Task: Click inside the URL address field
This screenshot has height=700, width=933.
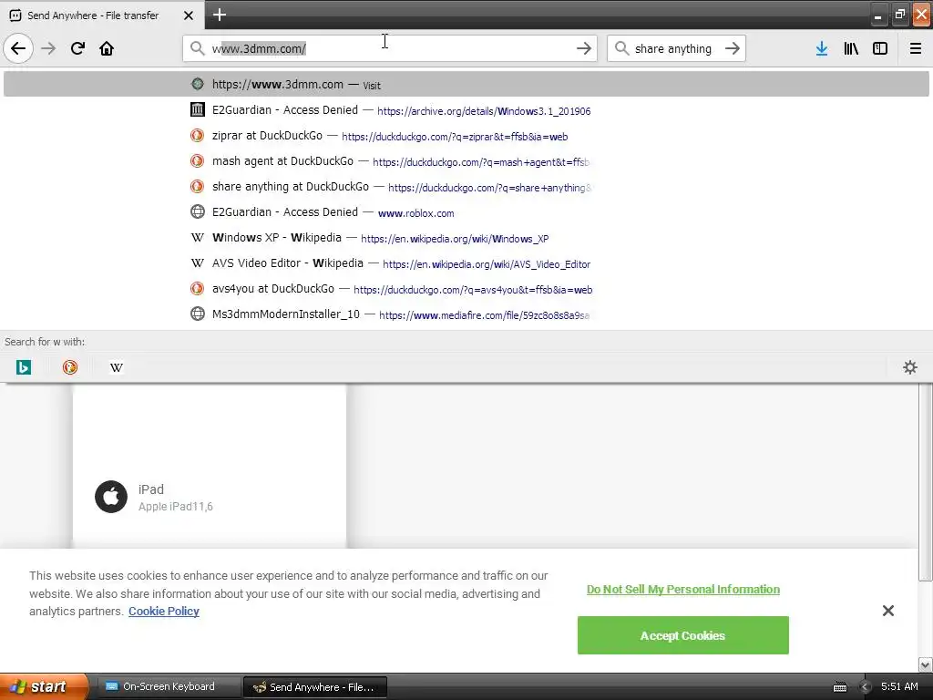Action: pyautogui.click(x=390, y=48)
